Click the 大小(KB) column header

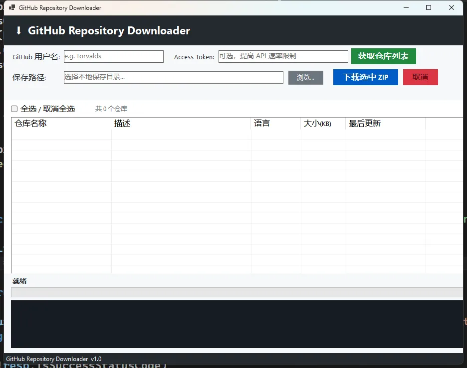coord(323,123)
